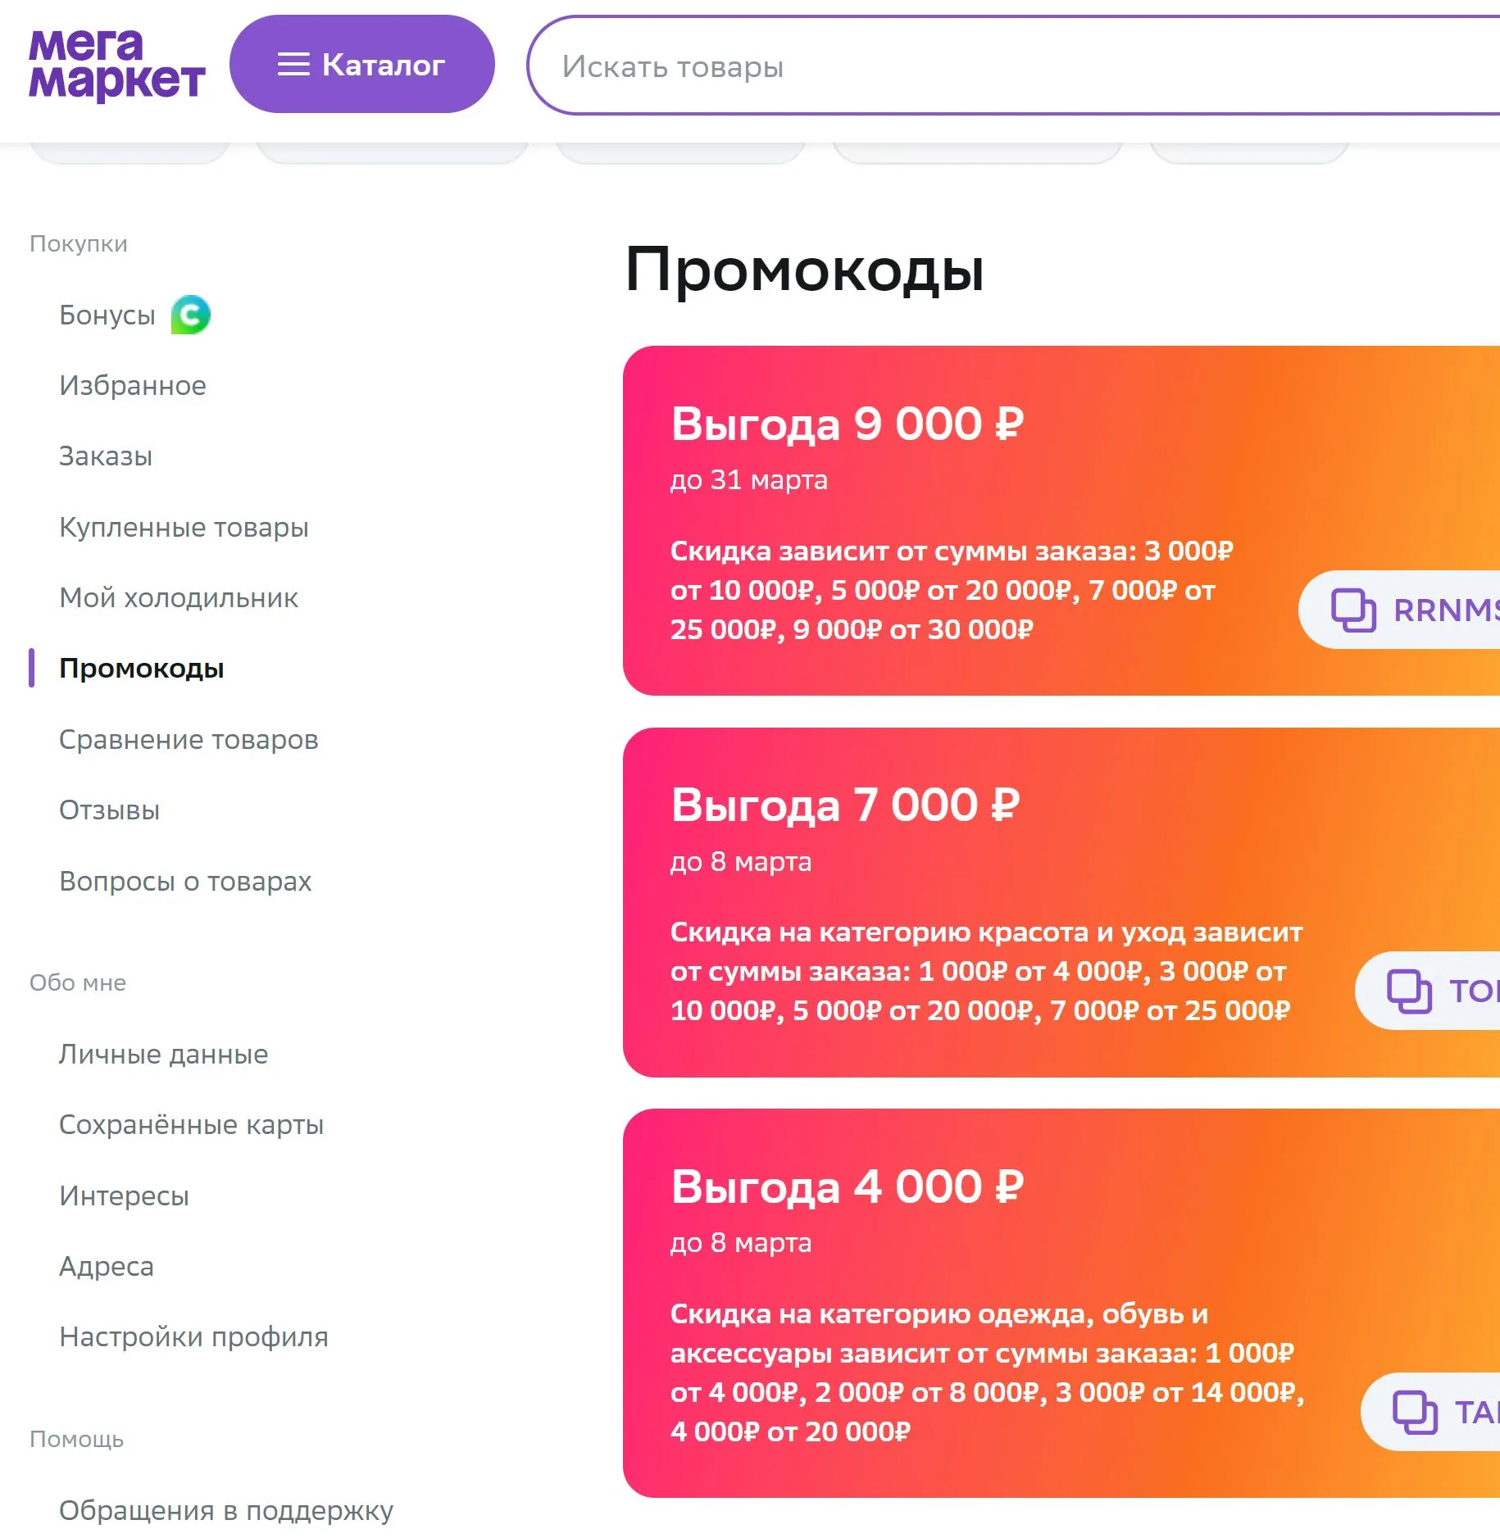Image resolution: width=1500 pixels, height=1538 pixels.
Task: Copy promo code on Выгода 4 000 card
Action: [1431, 1412]
